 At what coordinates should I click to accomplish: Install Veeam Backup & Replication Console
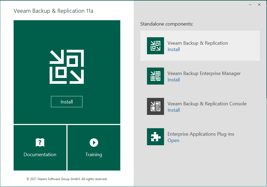[174, 110]
